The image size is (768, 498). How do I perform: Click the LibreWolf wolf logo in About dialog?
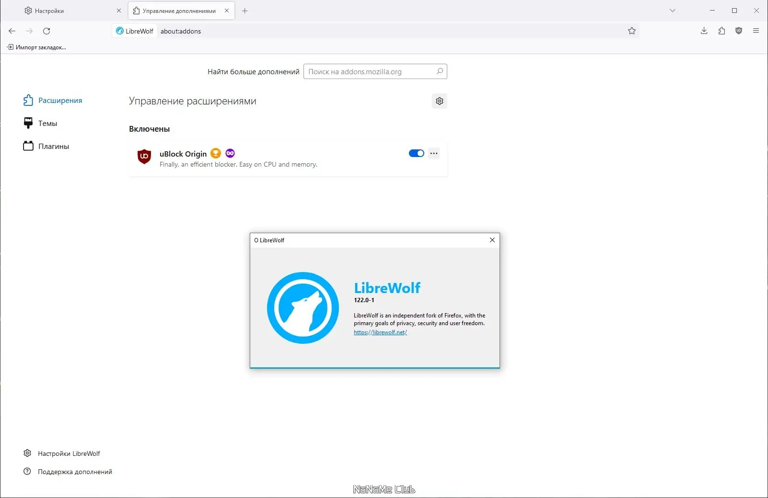point(303,308)
